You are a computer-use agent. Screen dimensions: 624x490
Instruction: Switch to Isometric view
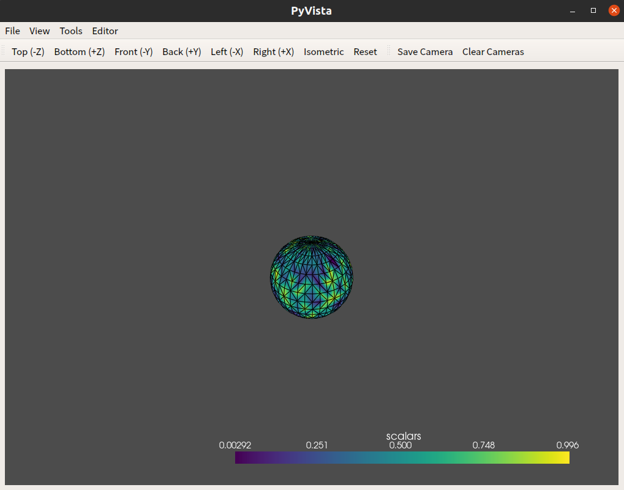[323, 51]
